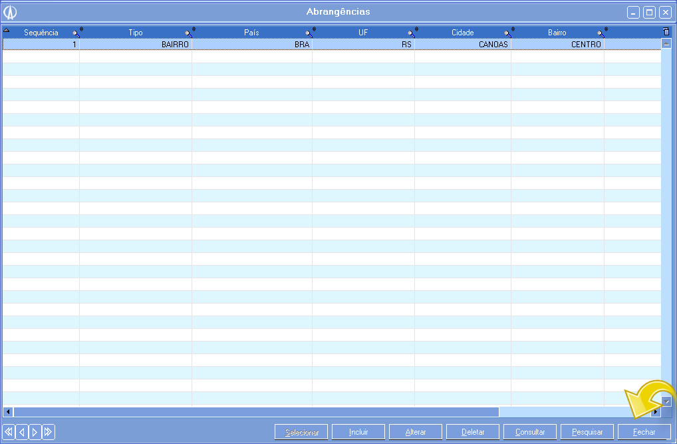Select the RS cell
This screenshot has height=444, width=677.
tap(363, 44)
